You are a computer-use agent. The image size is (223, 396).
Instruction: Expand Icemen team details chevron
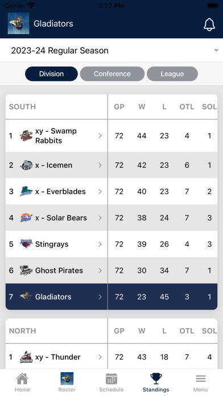pos(100,165)
